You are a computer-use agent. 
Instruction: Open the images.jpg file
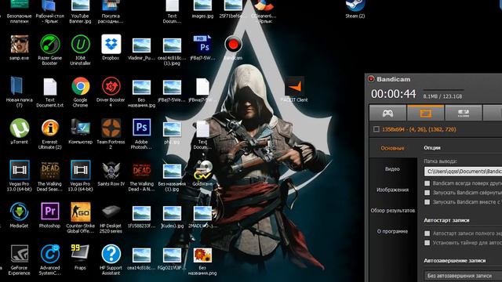202,9
